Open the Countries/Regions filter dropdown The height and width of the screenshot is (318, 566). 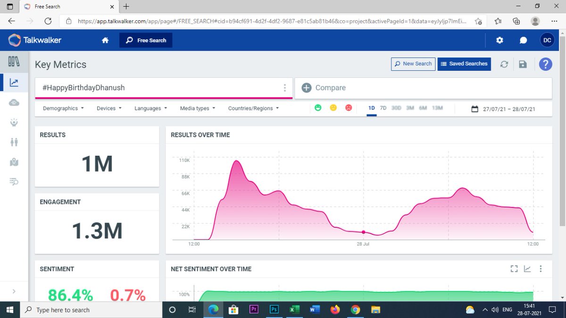click(x=253, y=109)
